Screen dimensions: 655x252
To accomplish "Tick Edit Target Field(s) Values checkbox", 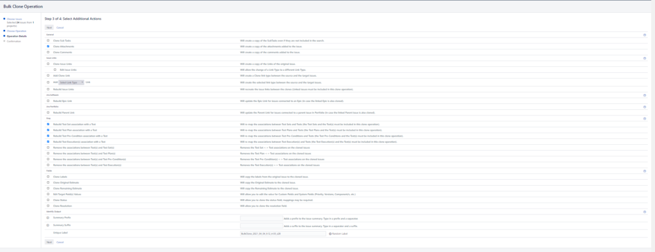I will 48,194.
